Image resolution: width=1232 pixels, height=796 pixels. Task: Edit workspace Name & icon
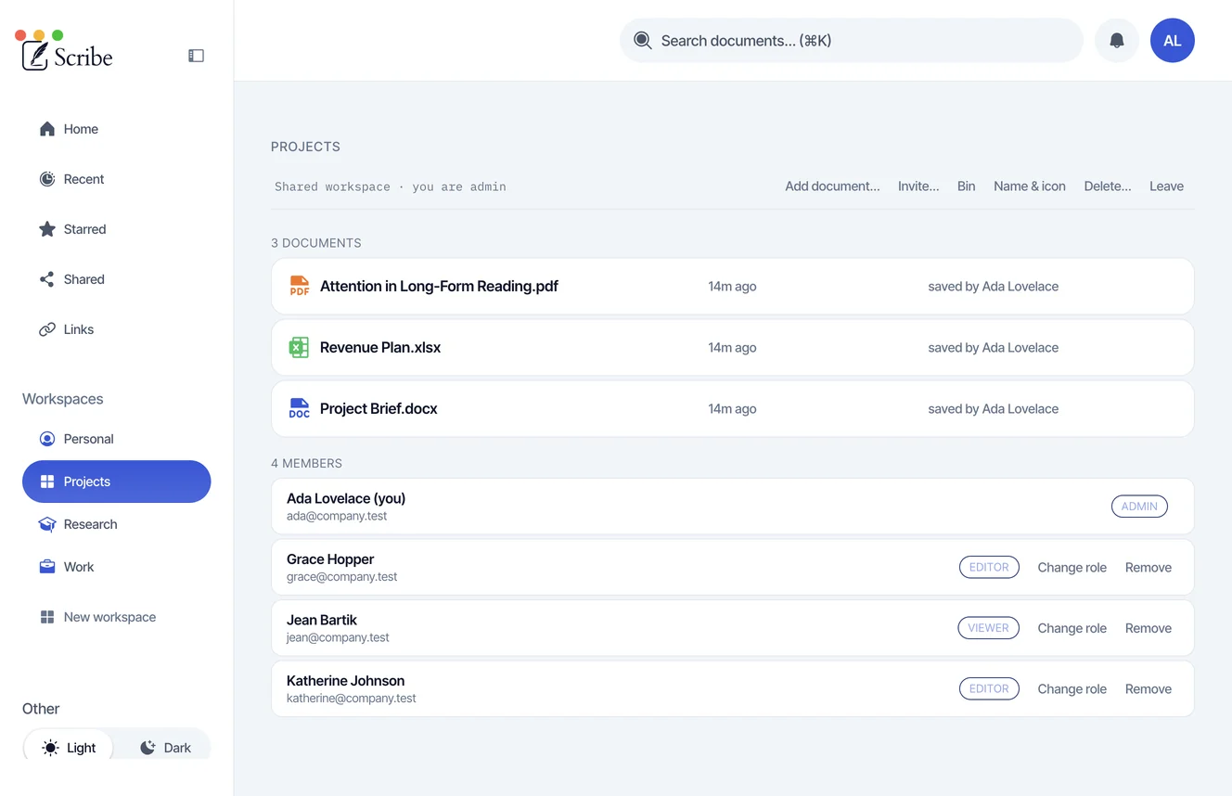1030,186
